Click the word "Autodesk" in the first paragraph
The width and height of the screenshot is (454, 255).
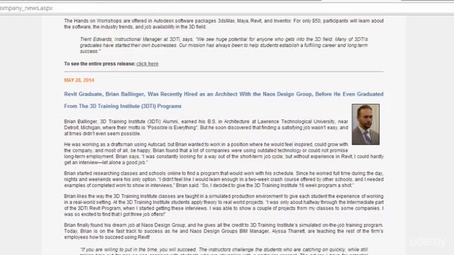(163, 21)
